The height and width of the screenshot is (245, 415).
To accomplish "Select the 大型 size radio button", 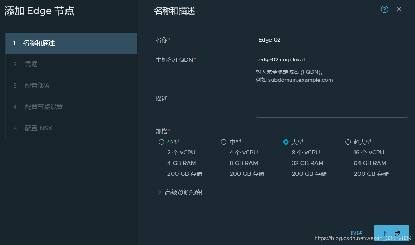I will pyautogui.click(x=285, y=142).
